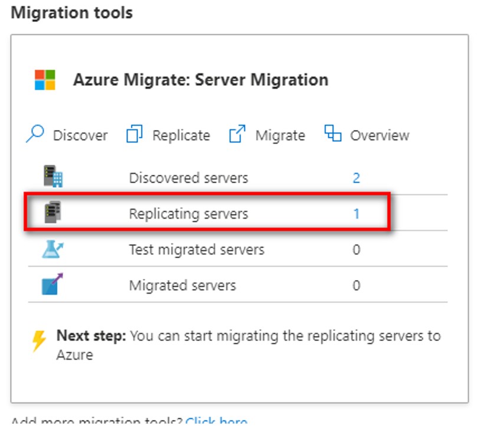Click the Replicate copy icon
This screenshot has height=436, width=478.
[x=135, y=134]
